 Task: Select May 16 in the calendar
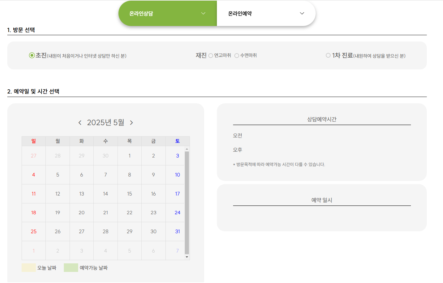pos(153,194)
